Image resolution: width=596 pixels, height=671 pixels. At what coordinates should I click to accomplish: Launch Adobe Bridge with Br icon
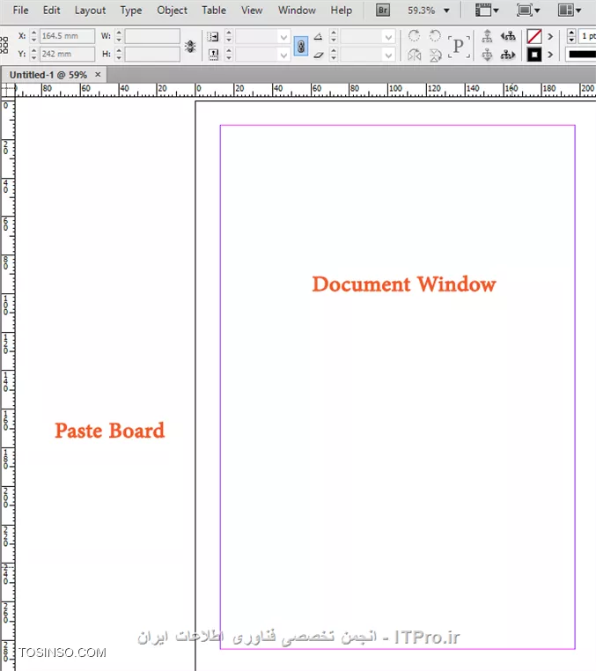click(382, 10)
